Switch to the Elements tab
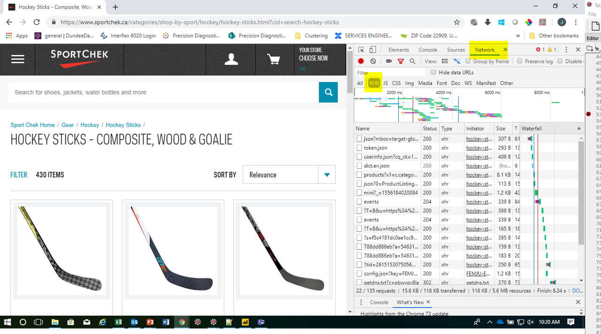The image size is (601, 334). click(399, 50)
